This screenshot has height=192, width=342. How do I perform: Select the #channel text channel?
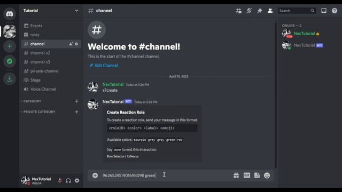tap(51, 44)
